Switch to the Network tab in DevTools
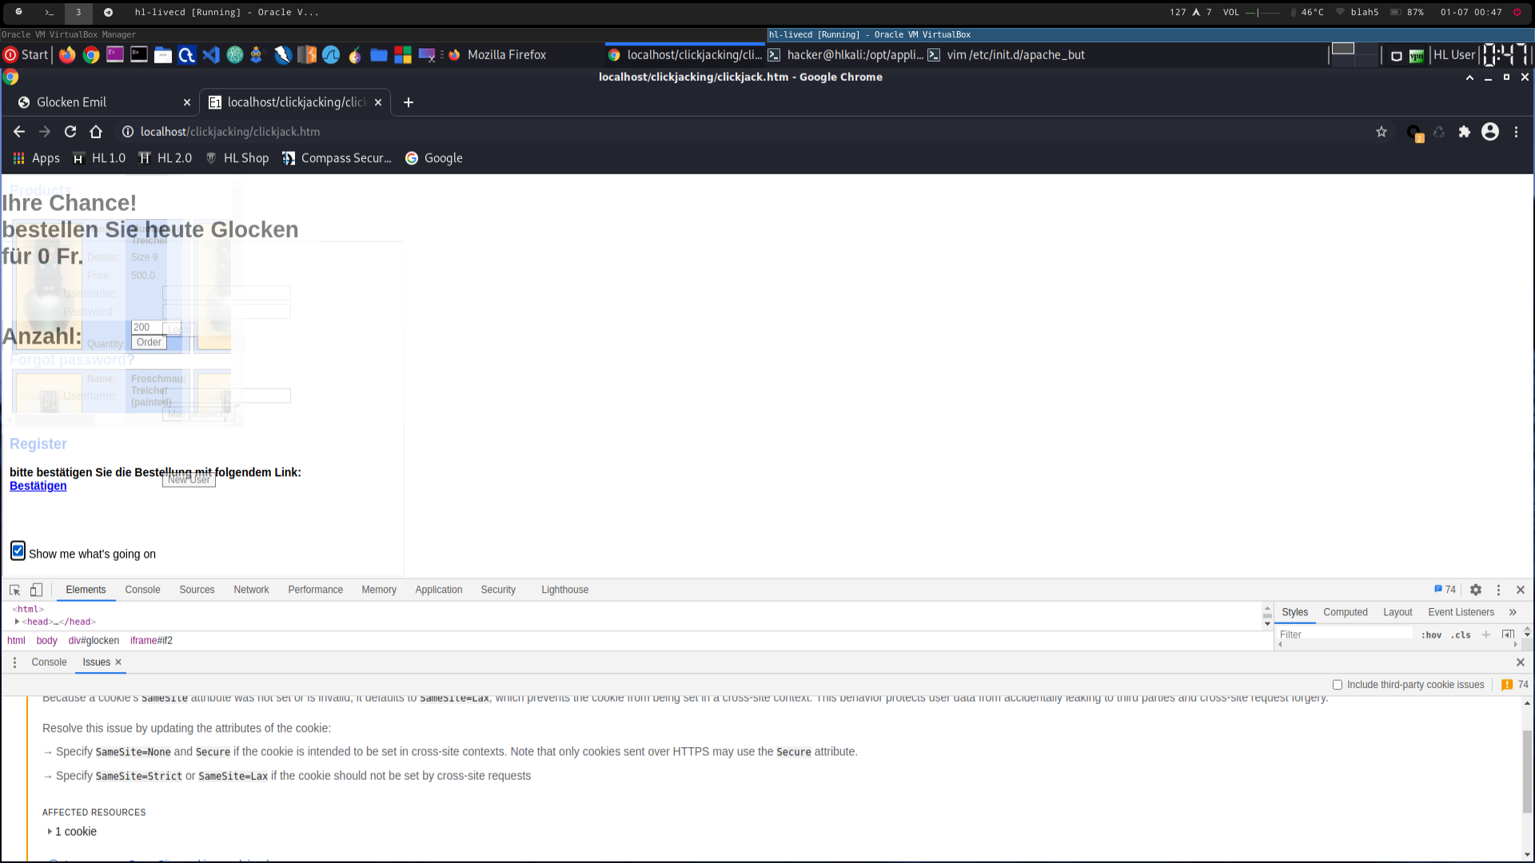 [x=251, y=590]
